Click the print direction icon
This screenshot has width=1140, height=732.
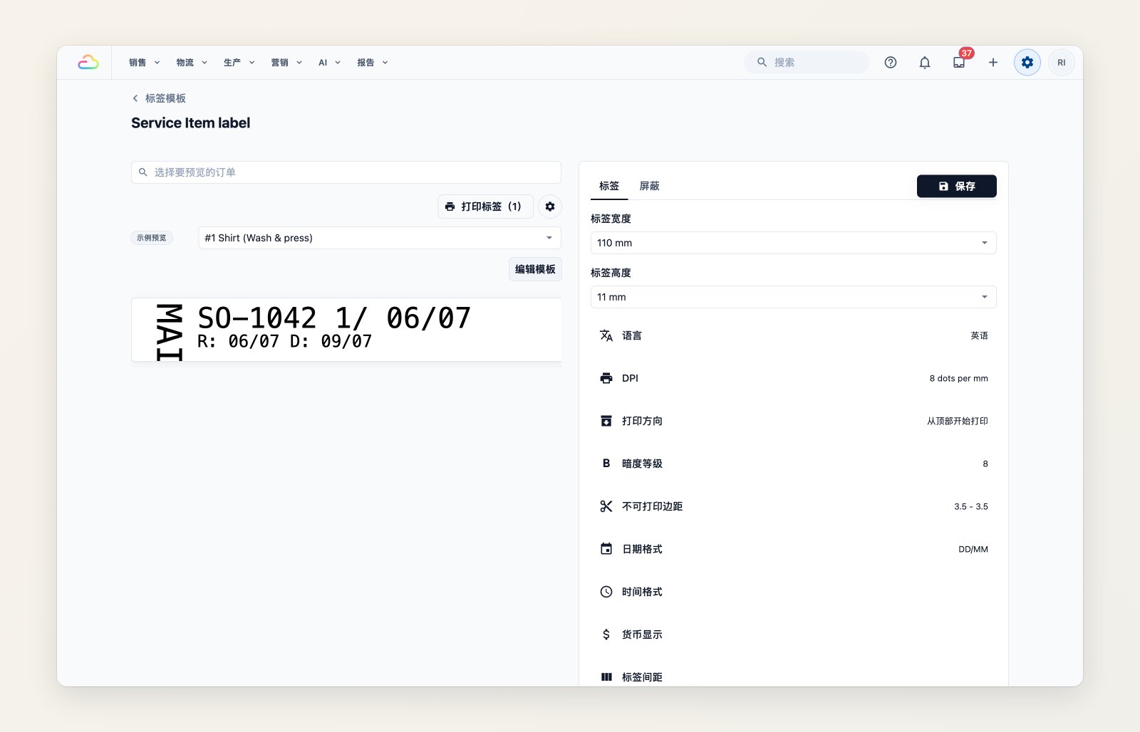[x=606, y=421]
